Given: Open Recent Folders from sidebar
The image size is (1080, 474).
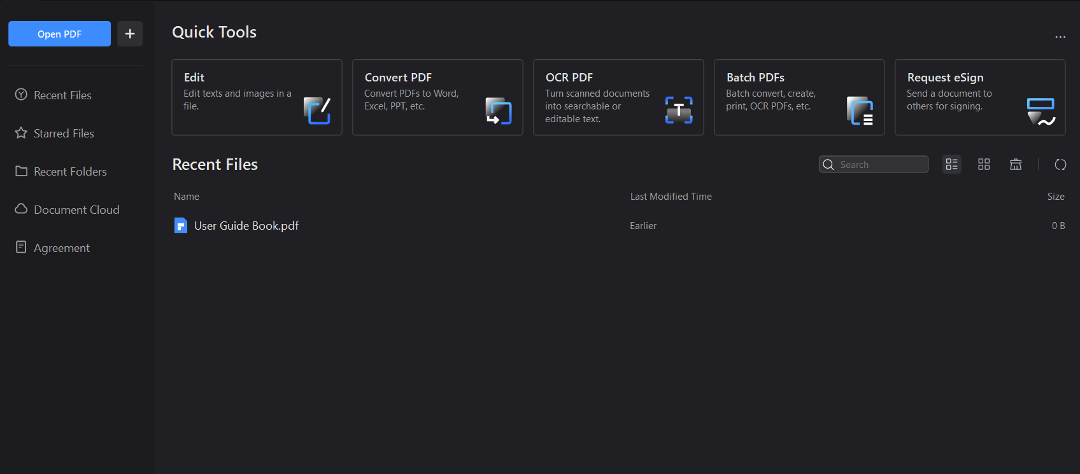Looking at the screenshot, I should click(70, 172).
